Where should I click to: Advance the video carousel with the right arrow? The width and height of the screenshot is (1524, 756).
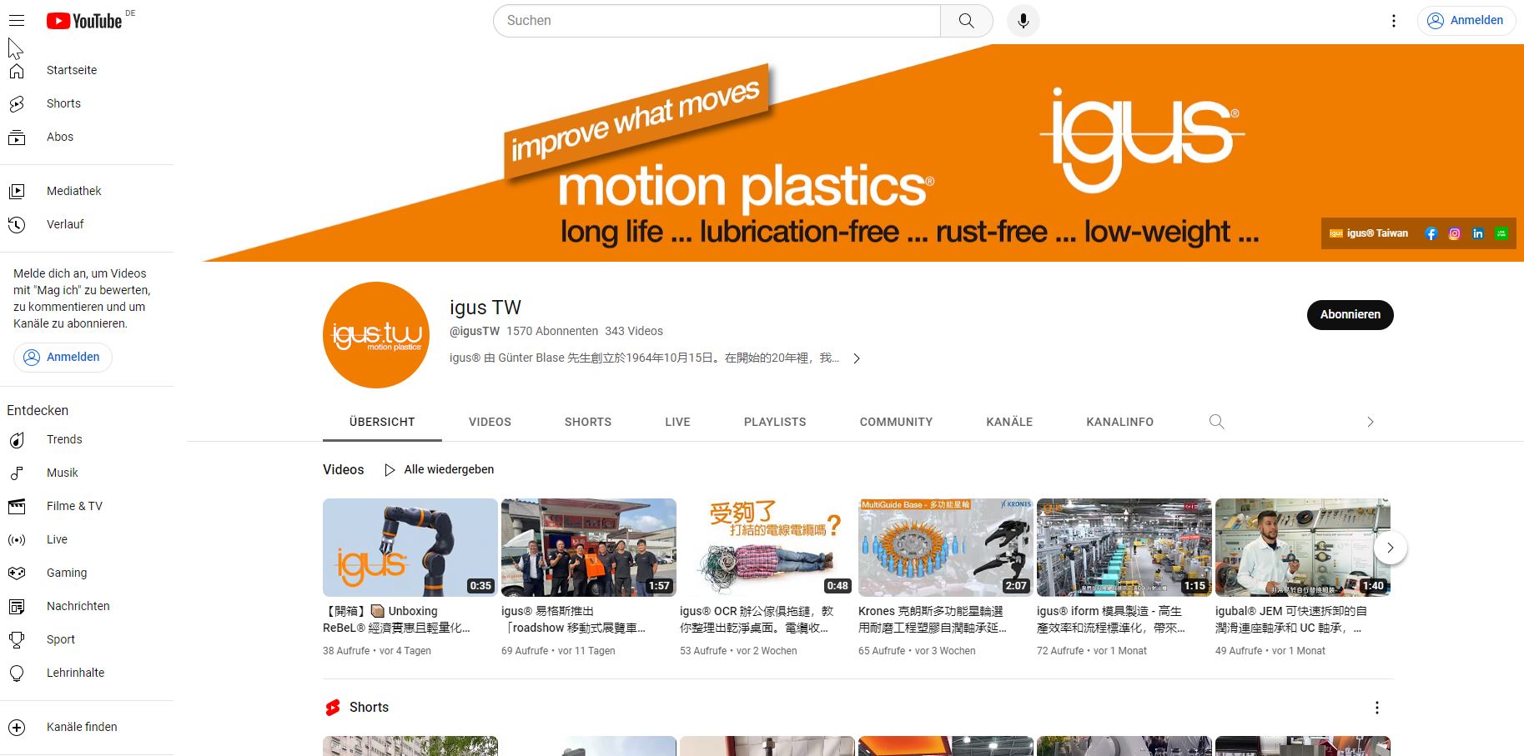click(1390, 548)
